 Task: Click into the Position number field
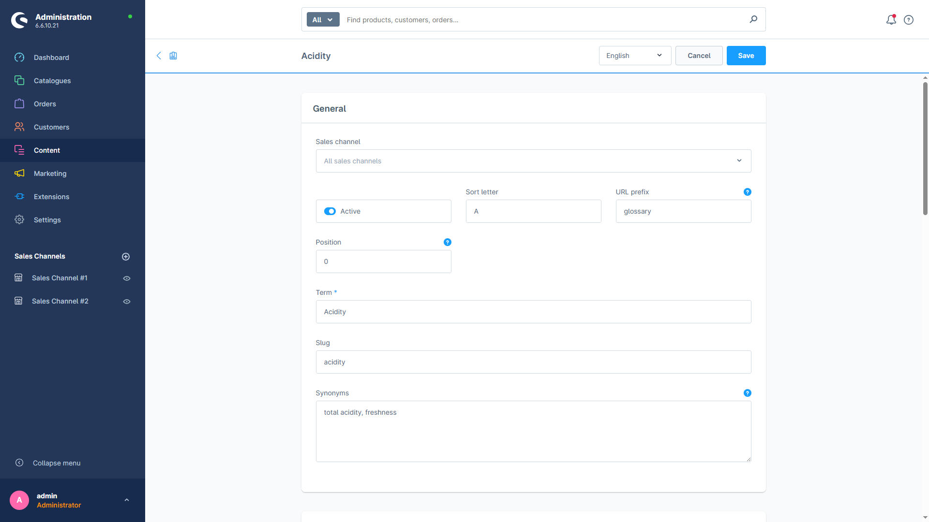point(383,261)
